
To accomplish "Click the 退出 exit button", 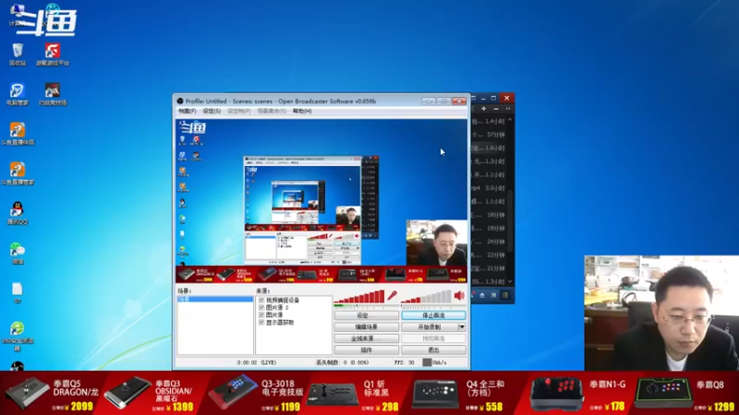I will (x=433, y=350).
